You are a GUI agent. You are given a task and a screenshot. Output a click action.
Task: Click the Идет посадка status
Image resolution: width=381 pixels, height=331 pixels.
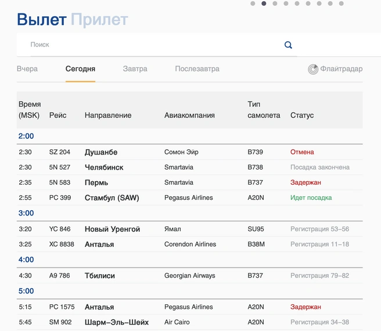pos(311,198)
